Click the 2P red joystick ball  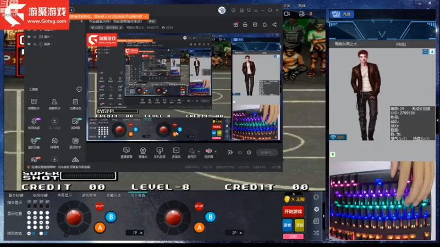coord(173,217)
